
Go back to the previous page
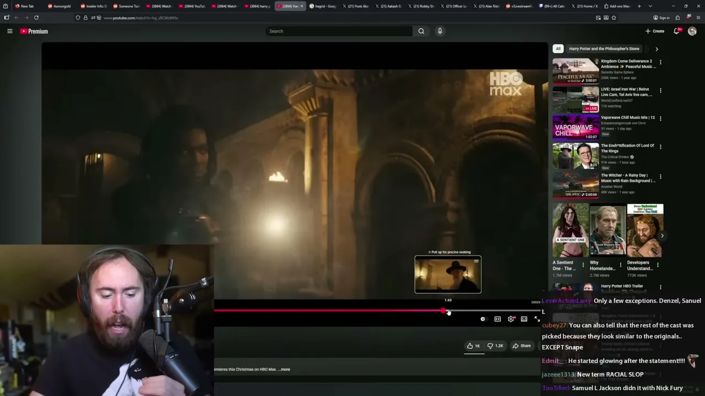click(16, 18)
